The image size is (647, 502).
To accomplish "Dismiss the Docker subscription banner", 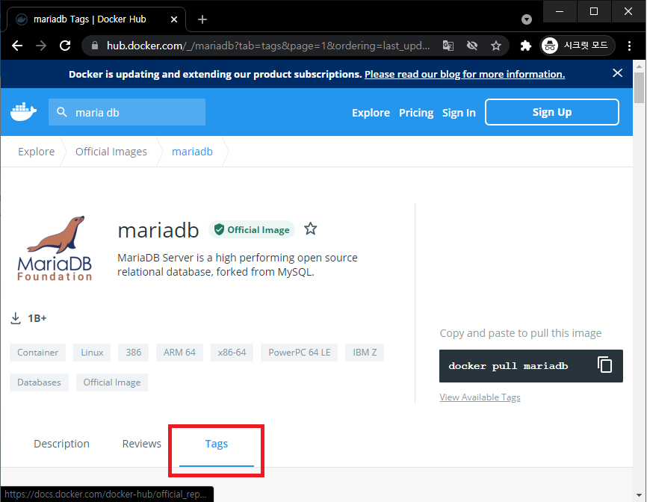I will click(617, 73).
